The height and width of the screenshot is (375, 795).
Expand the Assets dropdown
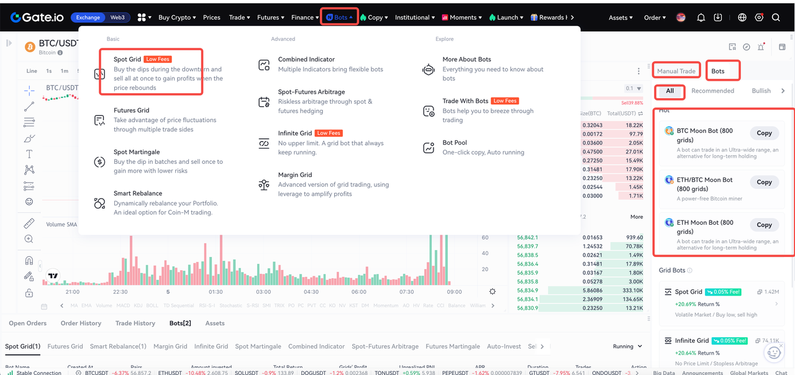click(620, 17)
